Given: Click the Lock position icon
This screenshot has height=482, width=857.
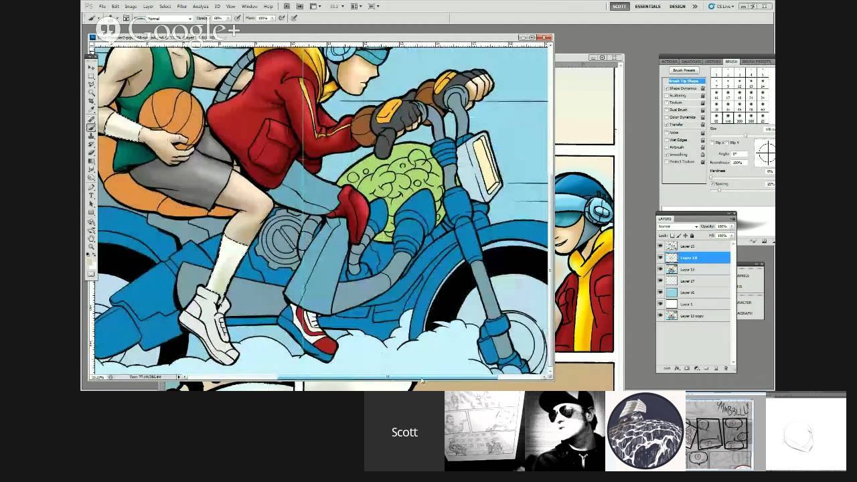Looking at the screenshot, I should (686, 236).
